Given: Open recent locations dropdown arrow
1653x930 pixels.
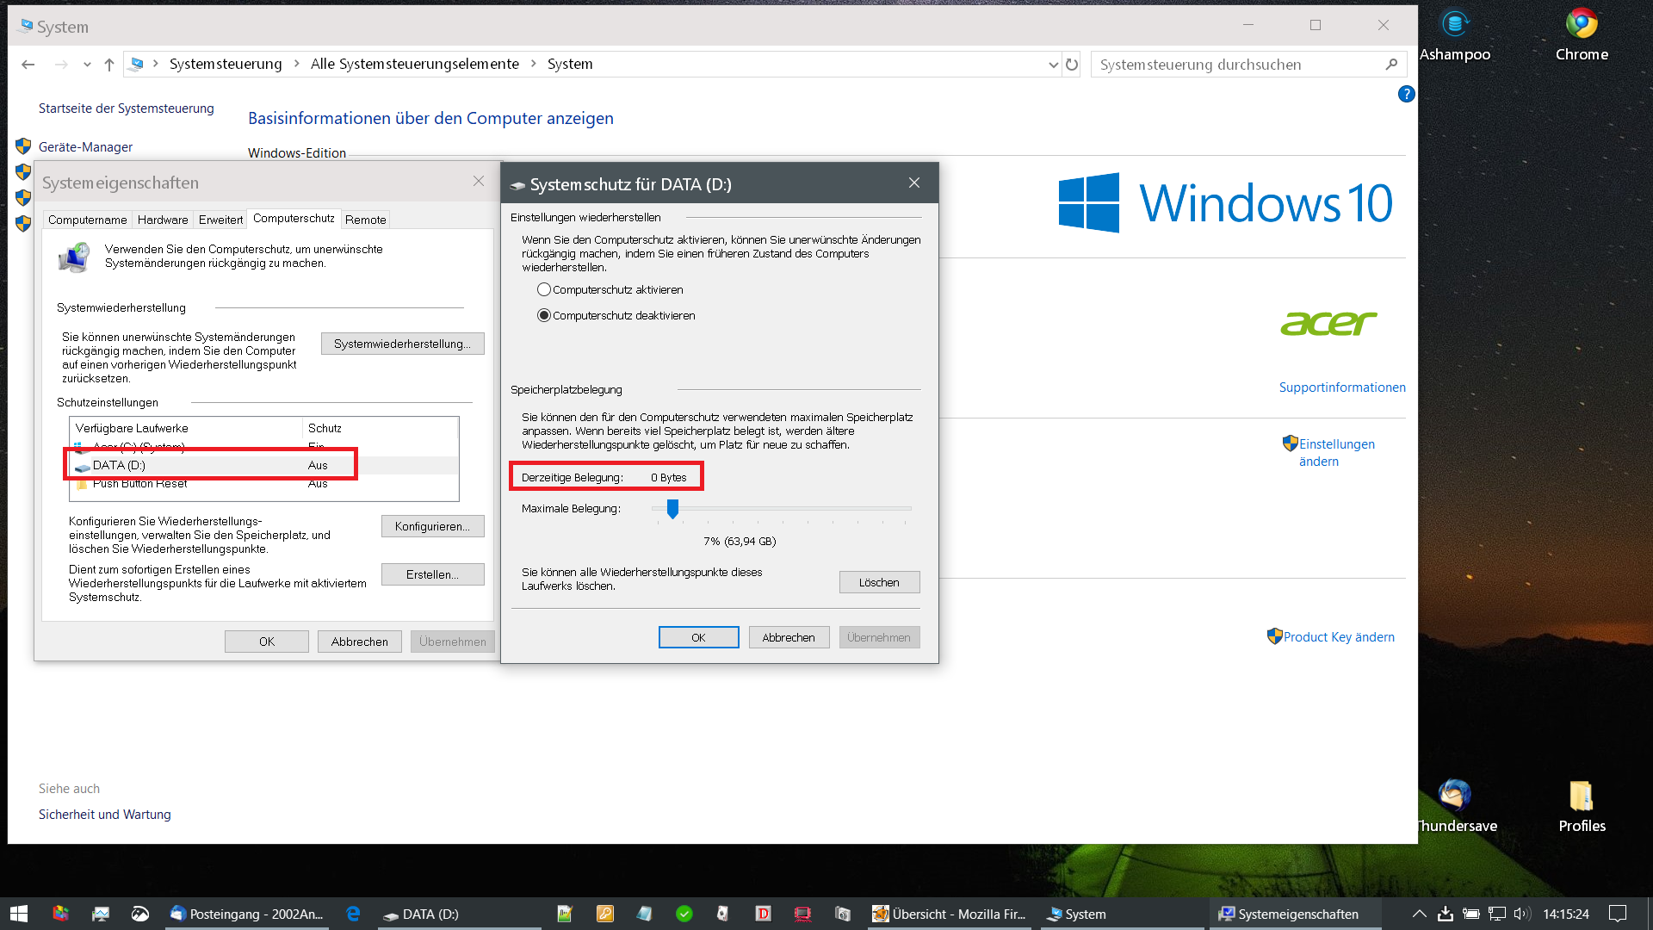Looking at the screenshot, I should click(x=87, y=65).
